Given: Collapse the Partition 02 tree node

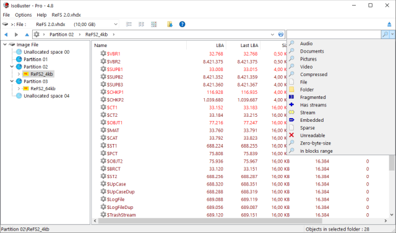Looking at the screenshot, I should coord(12,67).
